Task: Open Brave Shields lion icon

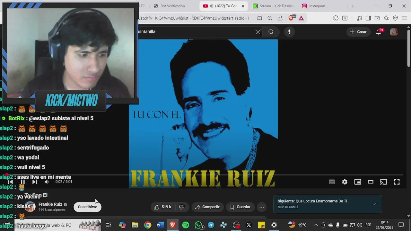Action: [x=291, y=18]
